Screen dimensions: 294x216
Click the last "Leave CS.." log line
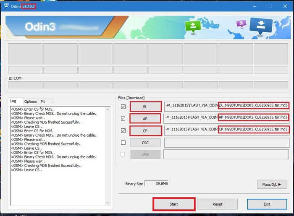pos(26,170)
